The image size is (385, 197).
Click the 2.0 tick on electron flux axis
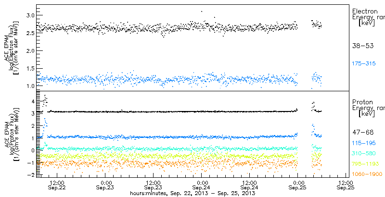coord(29,50)
